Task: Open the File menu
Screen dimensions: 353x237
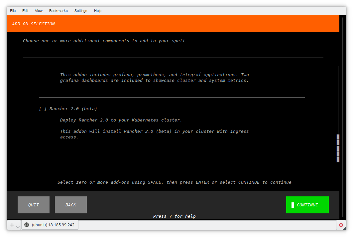Action: [x=13, y=11]
